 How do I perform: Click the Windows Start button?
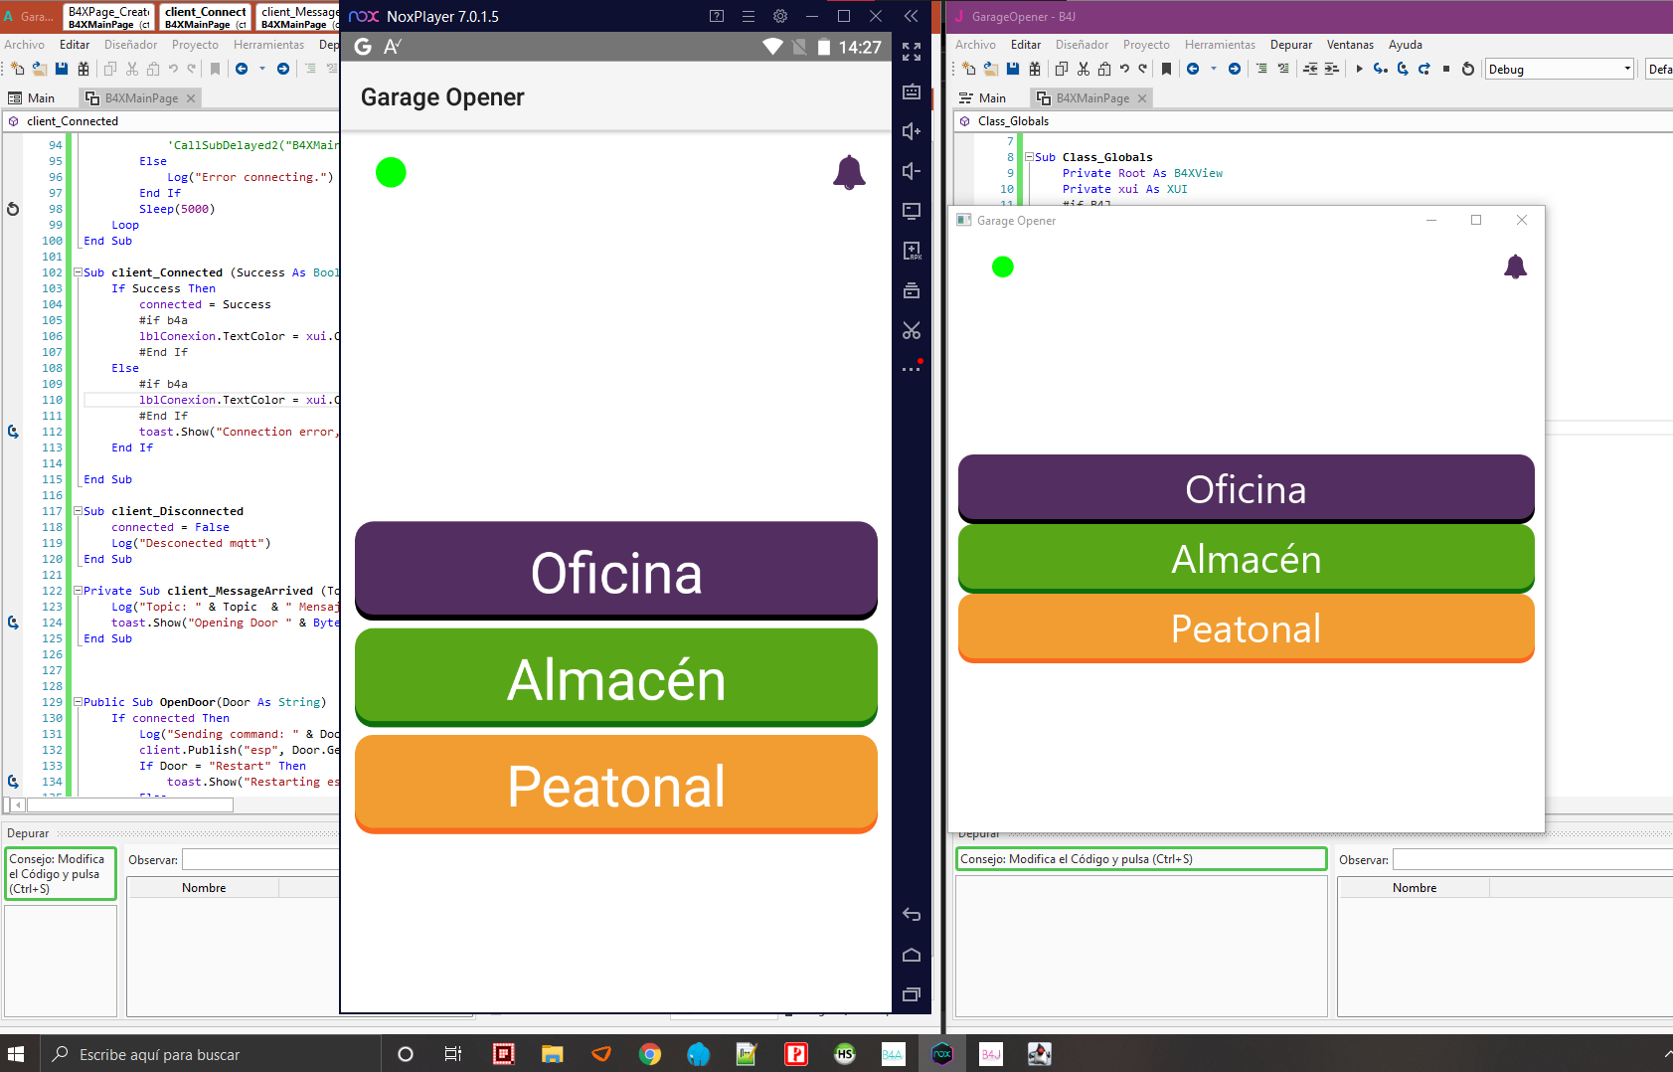(x=16, y=1054)
